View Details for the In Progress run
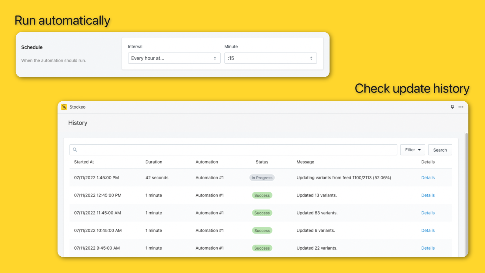485x273 pixels. point(428,177)
